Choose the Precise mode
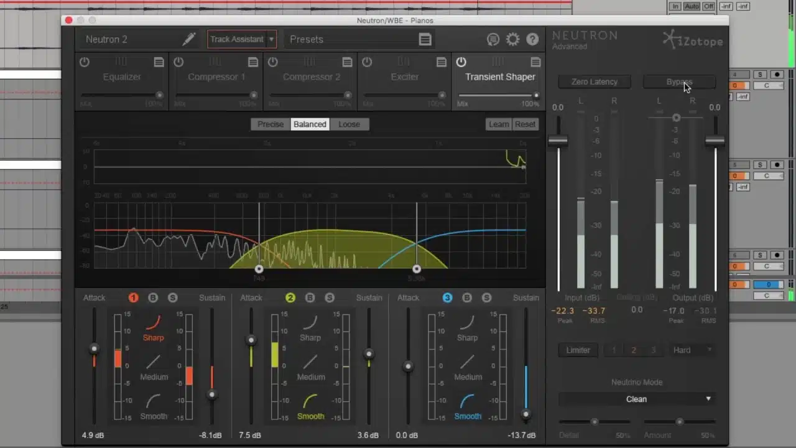 271,124
